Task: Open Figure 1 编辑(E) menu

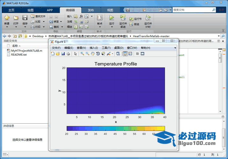Action: 69,48
